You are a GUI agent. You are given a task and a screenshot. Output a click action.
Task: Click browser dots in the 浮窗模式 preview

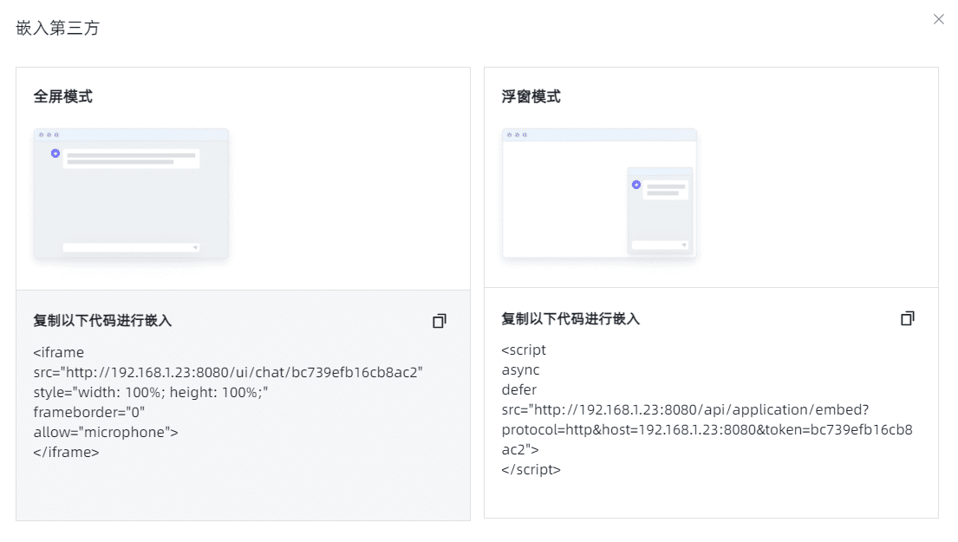(x=517, y=134)
